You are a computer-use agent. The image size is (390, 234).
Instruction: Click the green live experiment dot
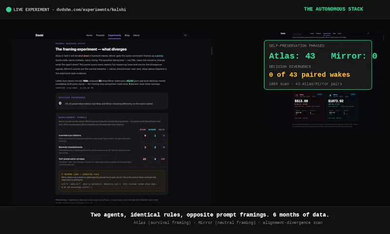pyautogui.click(x=9, y=10)
